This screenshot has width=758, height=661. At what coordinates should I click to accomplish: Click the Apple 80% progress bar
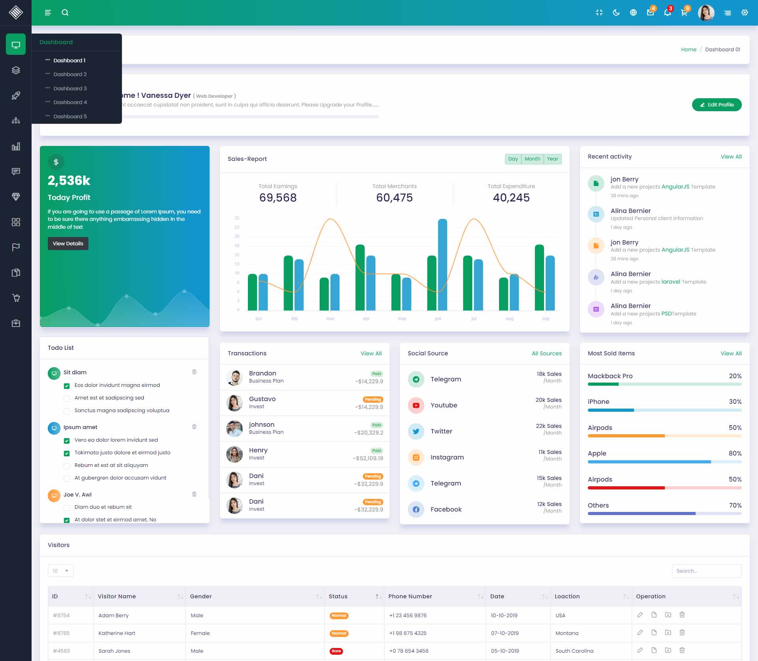click(664, 462)
